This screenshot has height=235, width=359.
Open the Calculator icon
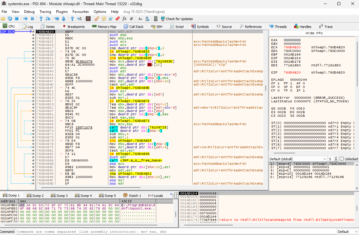(156, 19)
